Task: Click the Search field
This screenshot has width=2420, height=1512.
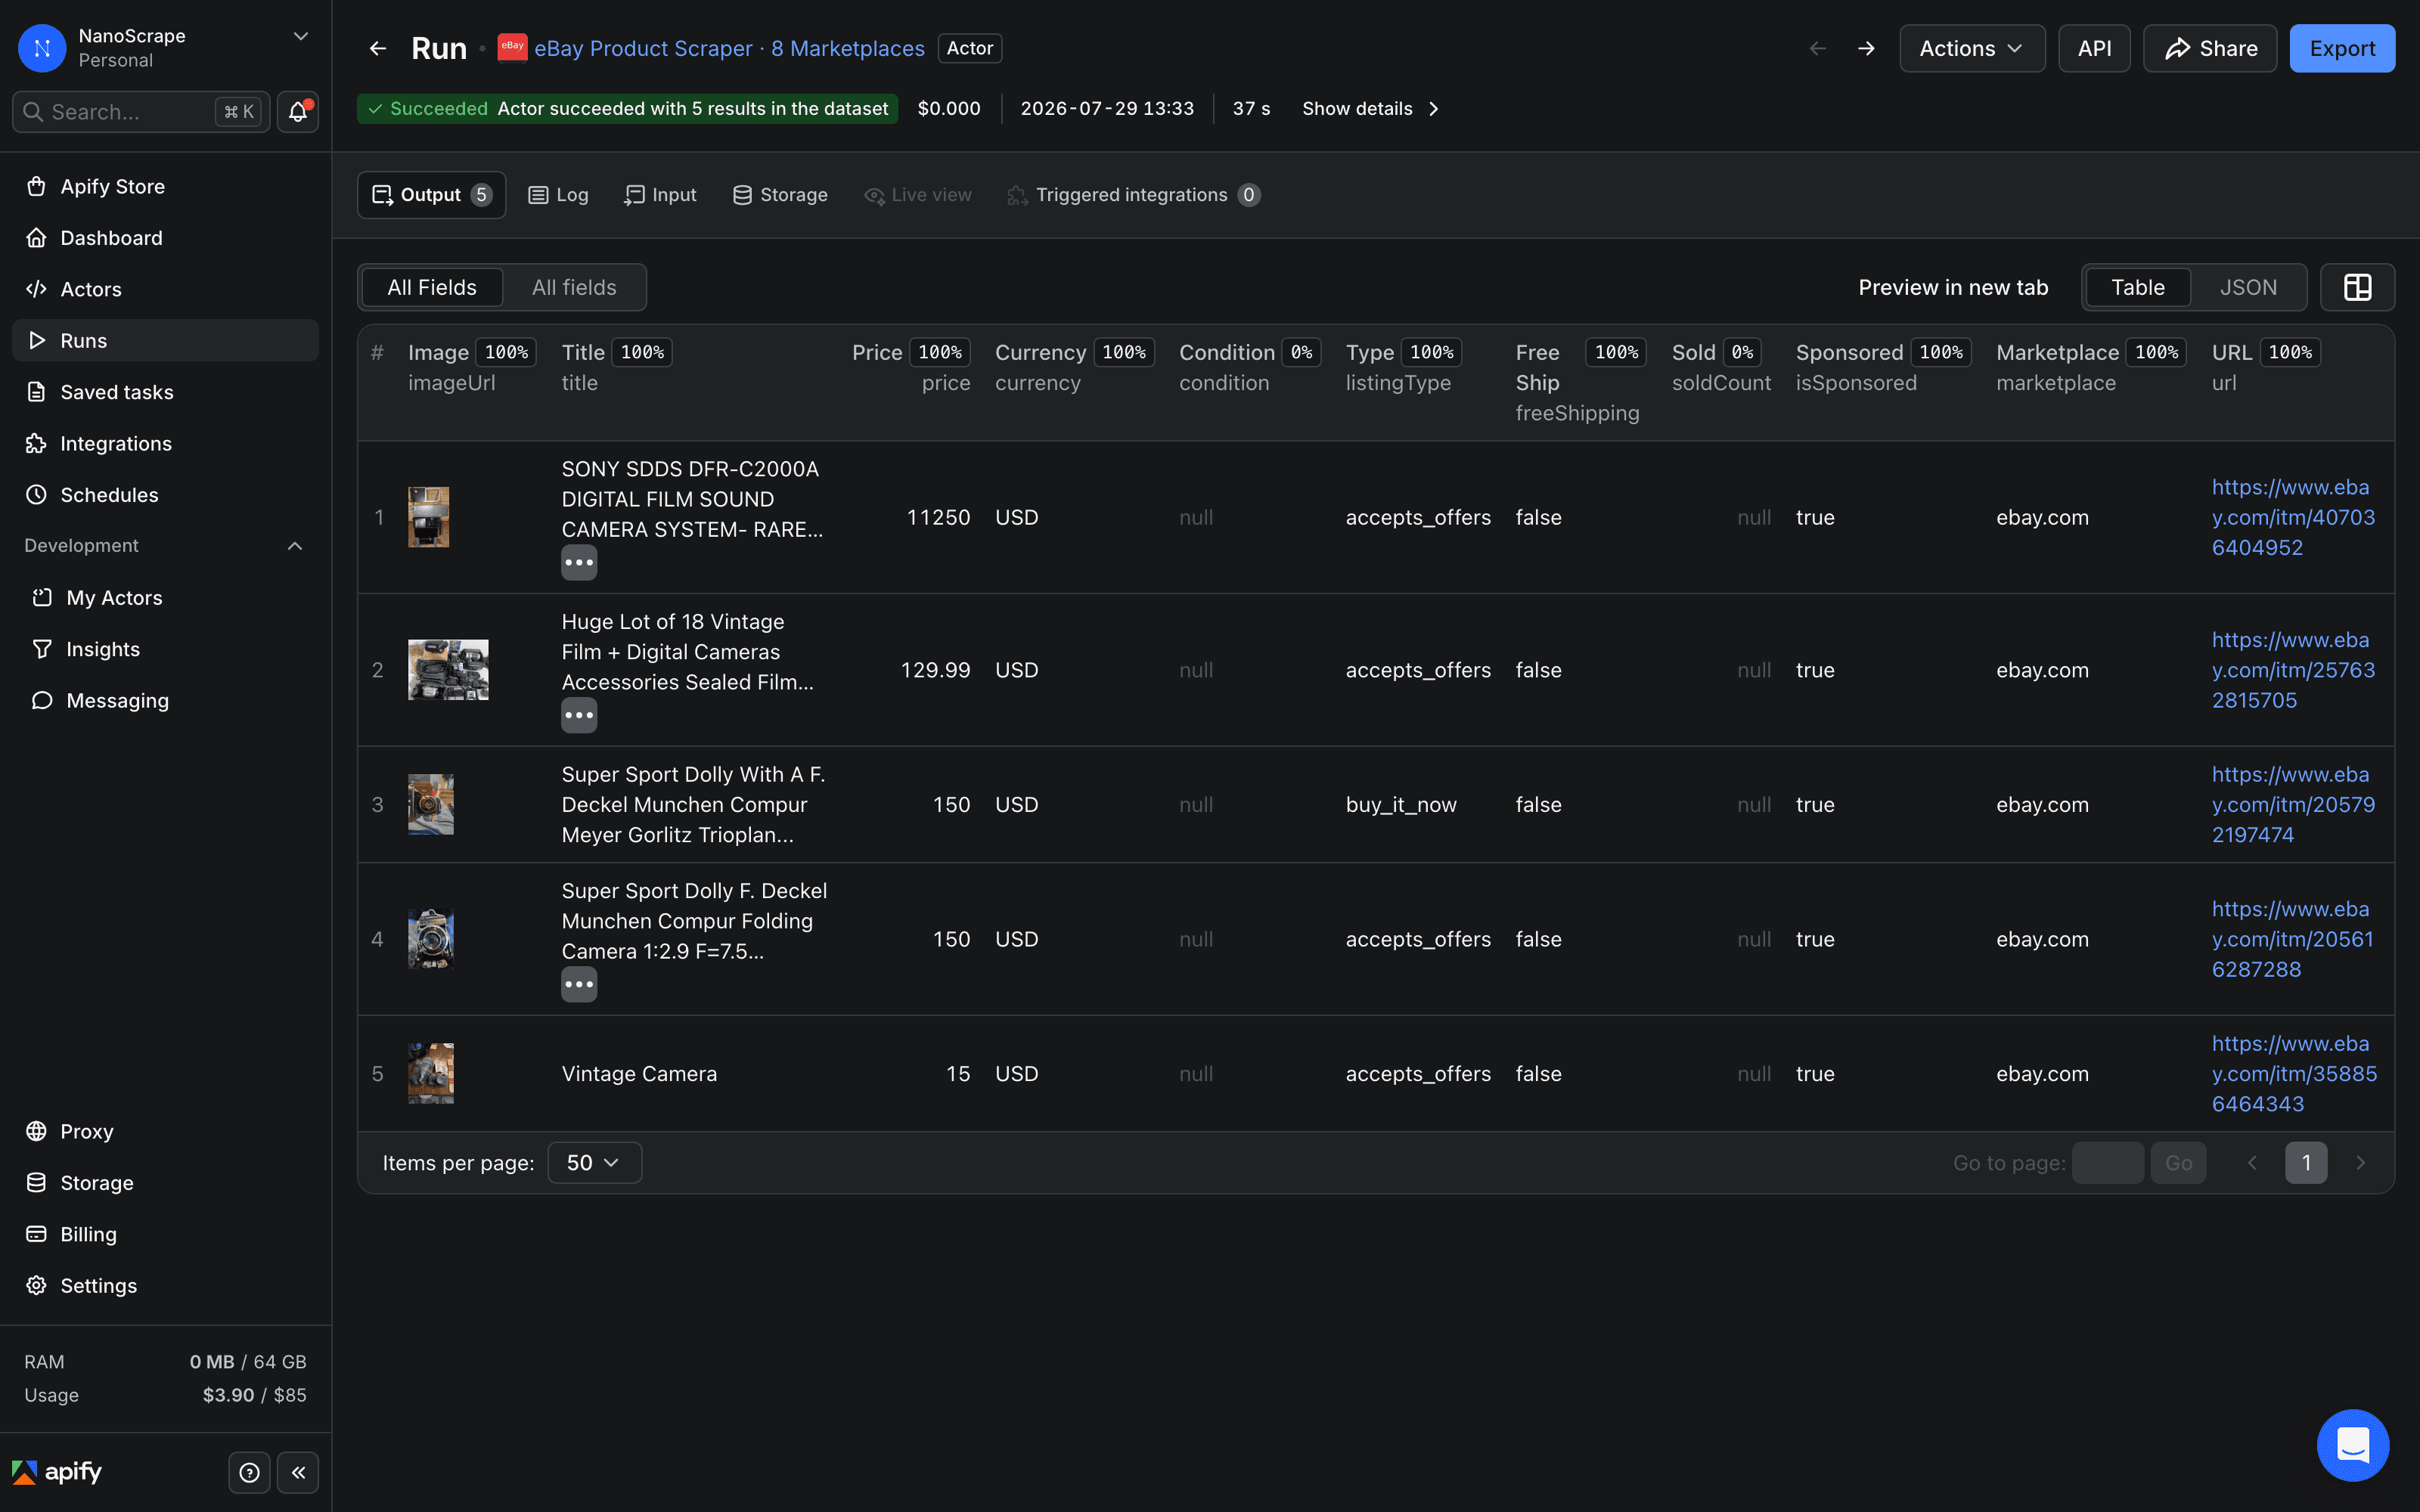Action: point(141,112)
